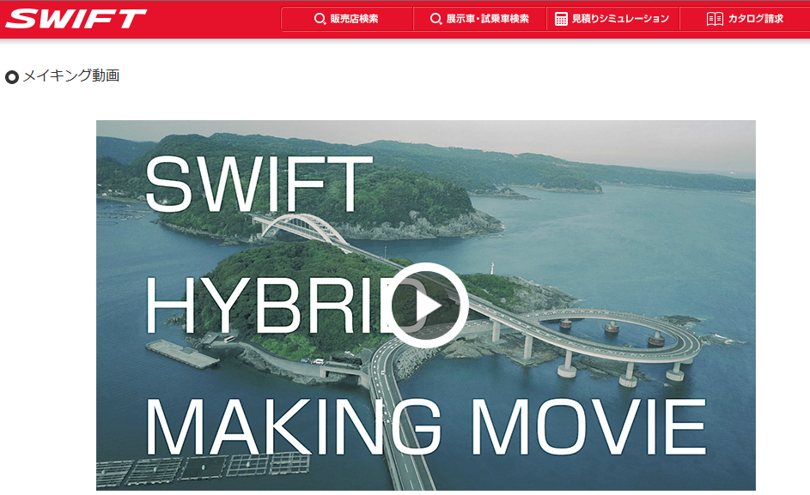Click the 販売店検索 magnifier icon
This screenshot has width=810, height=495.
(x=320, y=19)
